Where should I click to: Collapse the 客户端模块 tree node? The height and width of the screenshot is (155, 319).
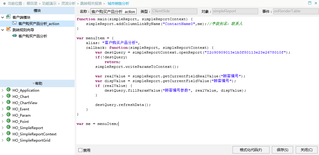pos(2,17)
